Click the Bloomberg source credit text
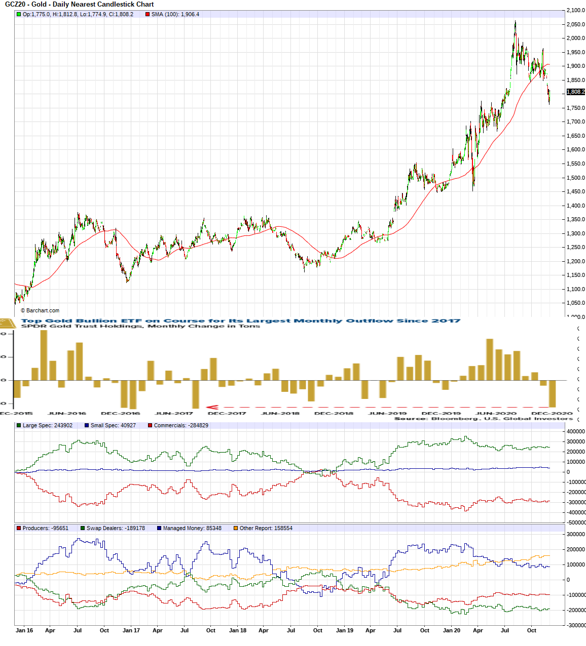This screenshot has width=586, height=646. [x=483, y=419]
